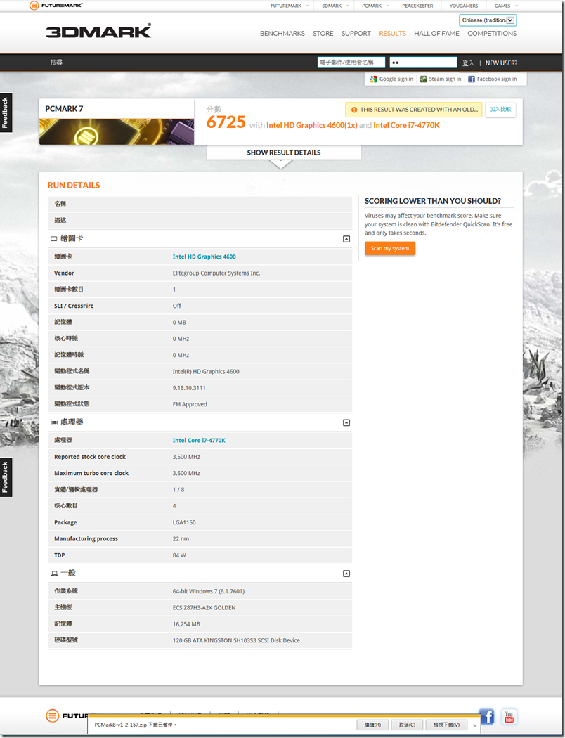Close the download notification bar
The image size is (565, 738).
[474, 726]
